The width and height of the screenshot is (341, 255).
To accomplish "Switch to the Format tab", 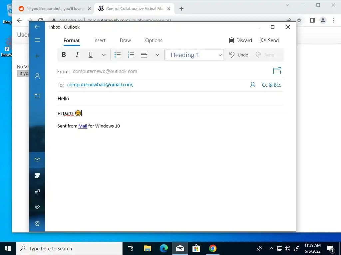I will click(x=72, y=41).
